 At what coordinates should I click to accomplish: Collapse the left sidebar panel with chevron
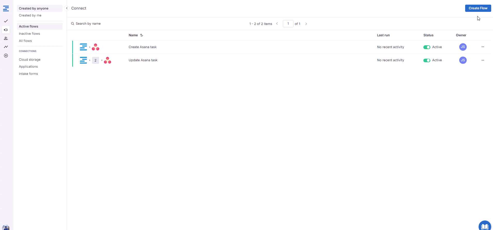coord(67,8)
